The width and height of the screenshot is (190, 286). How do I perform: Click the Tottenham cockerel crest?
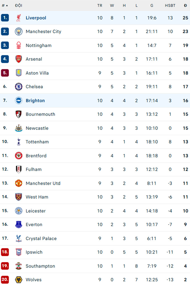(x=18, y=142)
